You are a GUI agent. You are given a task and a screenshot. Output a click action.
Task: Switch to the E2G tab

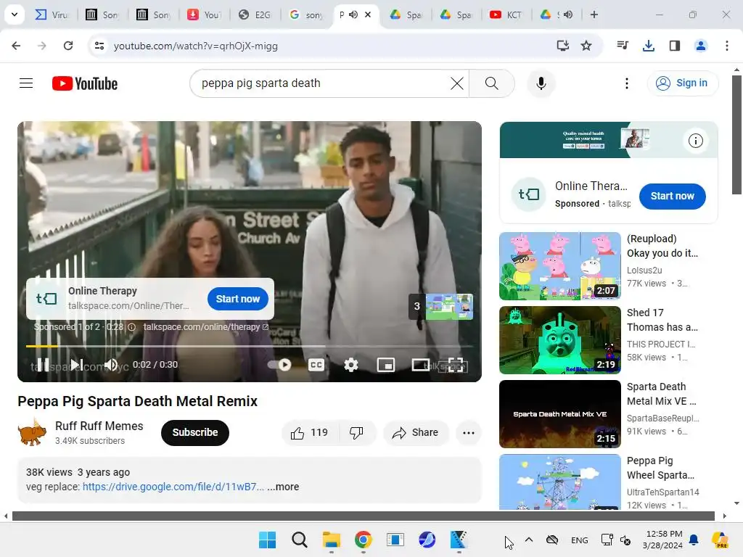[x=255, y=15]
